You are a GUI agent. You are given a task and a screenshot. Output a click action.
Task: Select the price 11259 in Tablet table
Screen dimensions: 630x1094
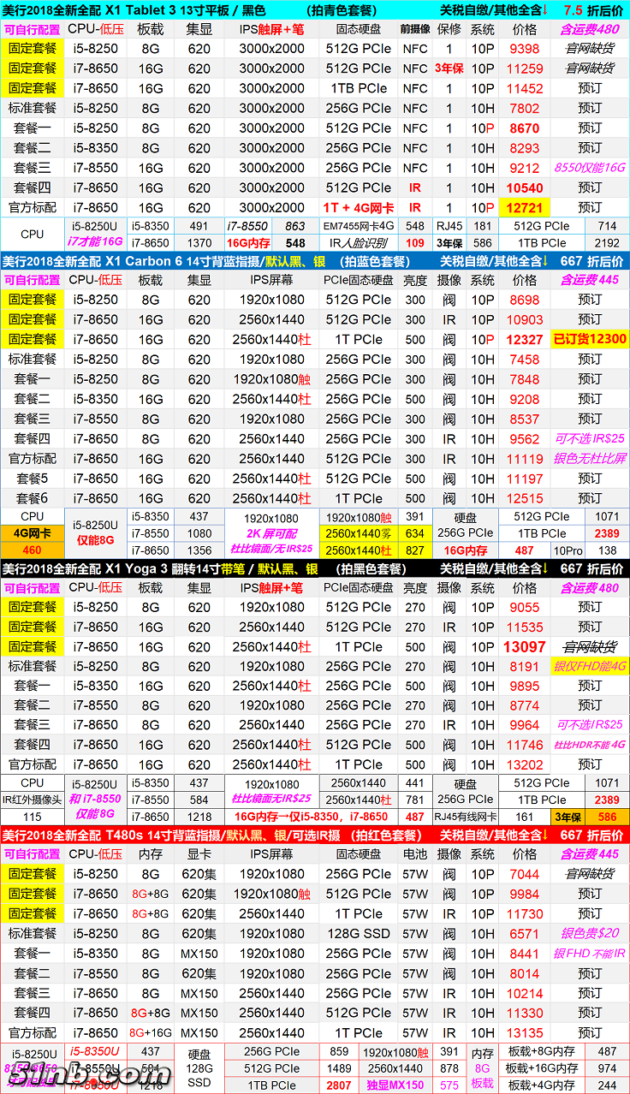point(525,68)
